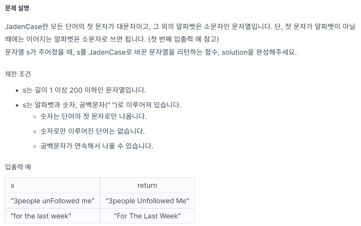361x226 pixels.
Task: Click the 제한 조건 section title
Action: [x=18, y=74]
